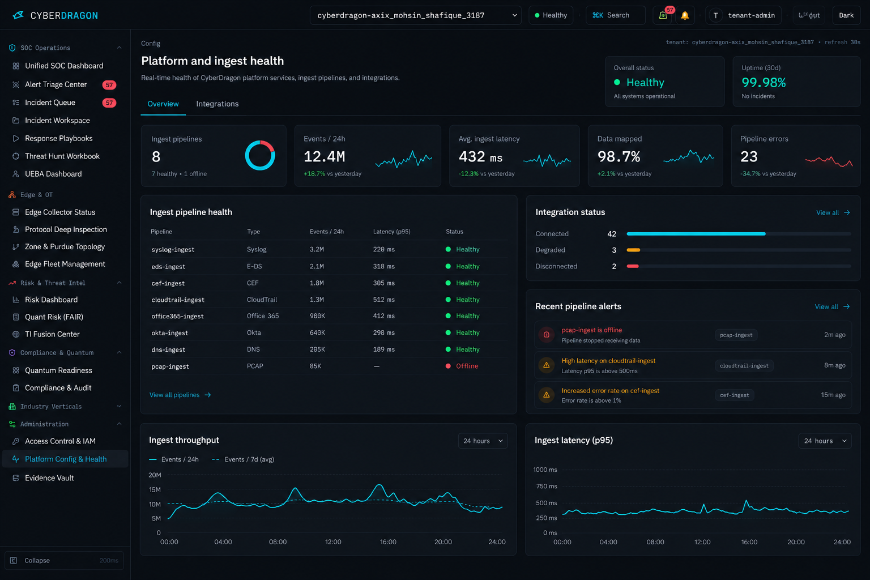870x580 pixels.
Task: Click the yellow notification bell icon
Action: click(685, 15)
